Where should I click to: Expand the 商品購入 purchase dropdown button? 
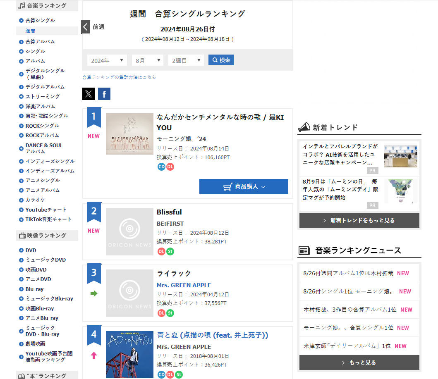[x=244, y=186]
